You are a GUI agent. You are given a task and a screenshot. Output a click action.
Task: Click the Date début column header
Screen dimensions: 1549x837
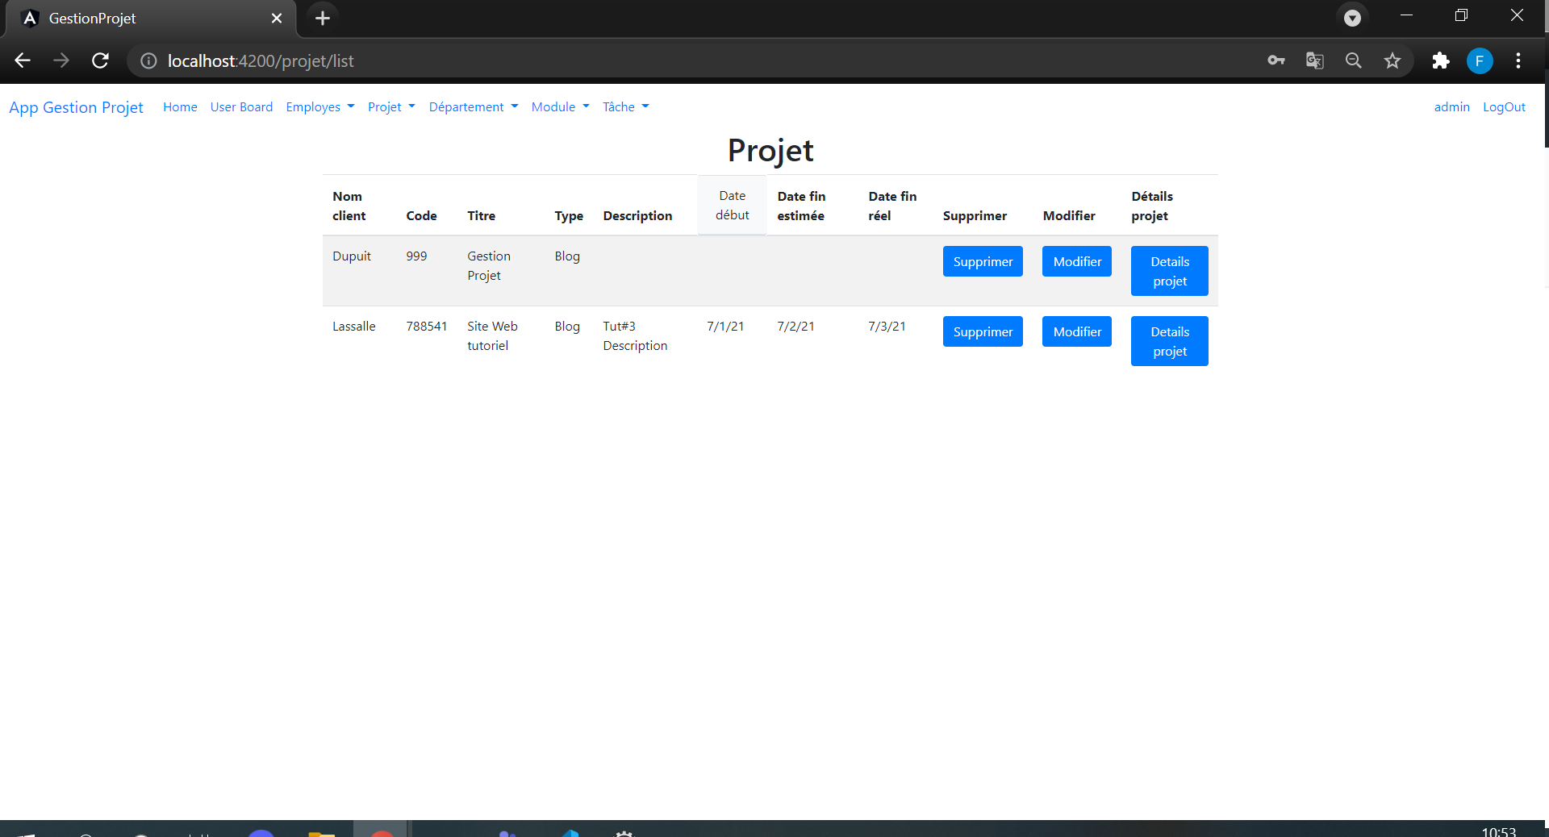pos(732,205)
